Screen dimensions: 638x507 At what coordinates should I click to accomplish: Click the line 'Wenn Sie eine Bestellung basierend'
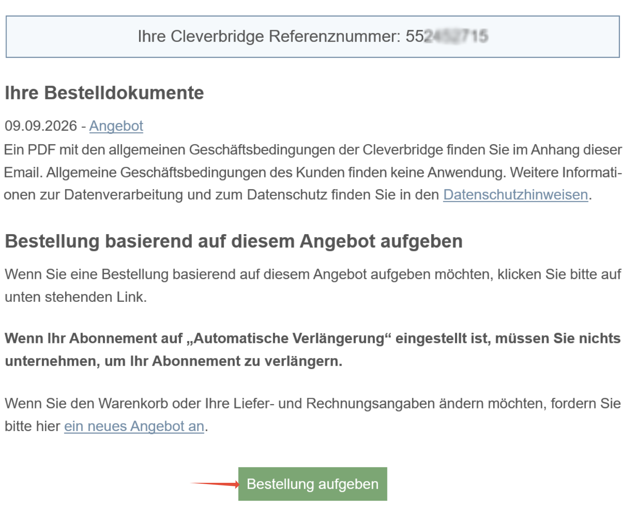313,274
